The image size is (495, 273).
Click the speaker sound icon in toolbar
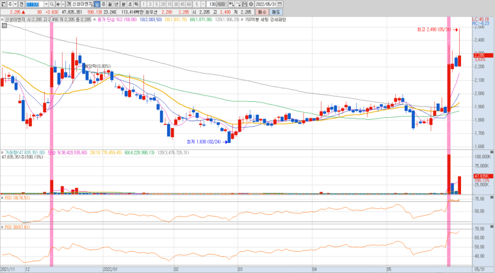58,4
